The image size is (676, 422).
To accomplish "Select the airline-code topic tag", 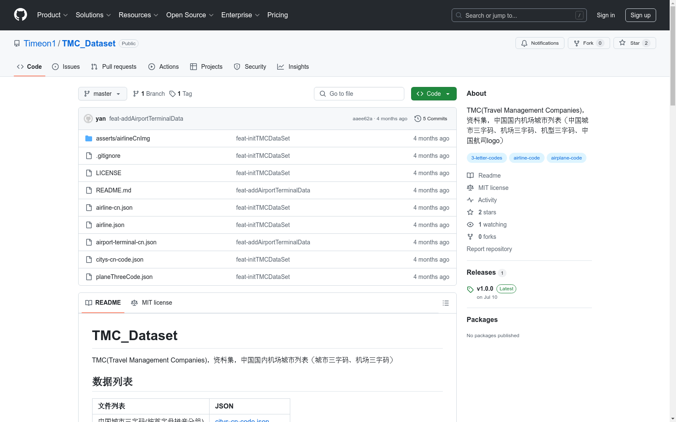I will [x=526, y=158].
